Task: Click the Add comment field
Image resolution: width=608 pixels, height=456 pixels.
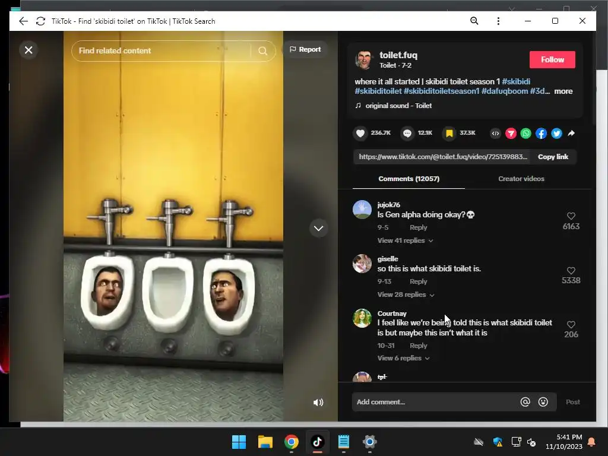Action: click(x=436, y=402)
